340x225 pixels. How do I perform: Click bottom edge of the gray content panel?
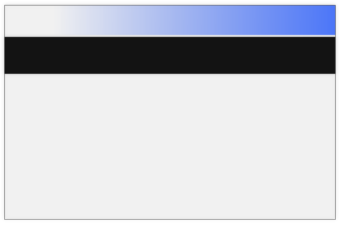(x=170, y=218)
